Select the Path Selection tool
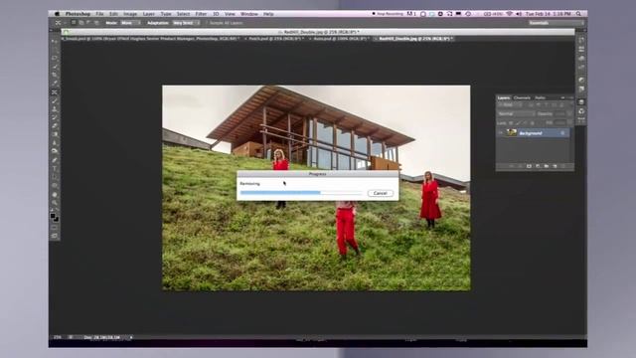Image resolution: width=636 pixels, height=358 pixels. [55, 177]
